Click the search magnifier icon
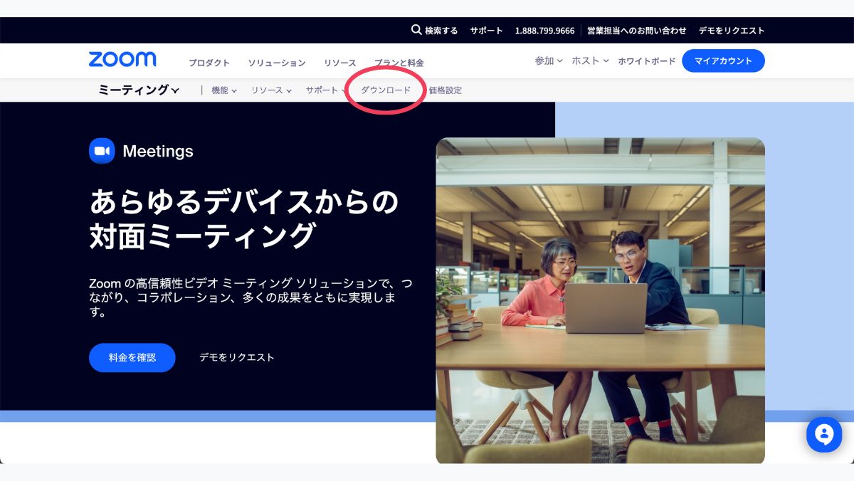 (416, 30)
